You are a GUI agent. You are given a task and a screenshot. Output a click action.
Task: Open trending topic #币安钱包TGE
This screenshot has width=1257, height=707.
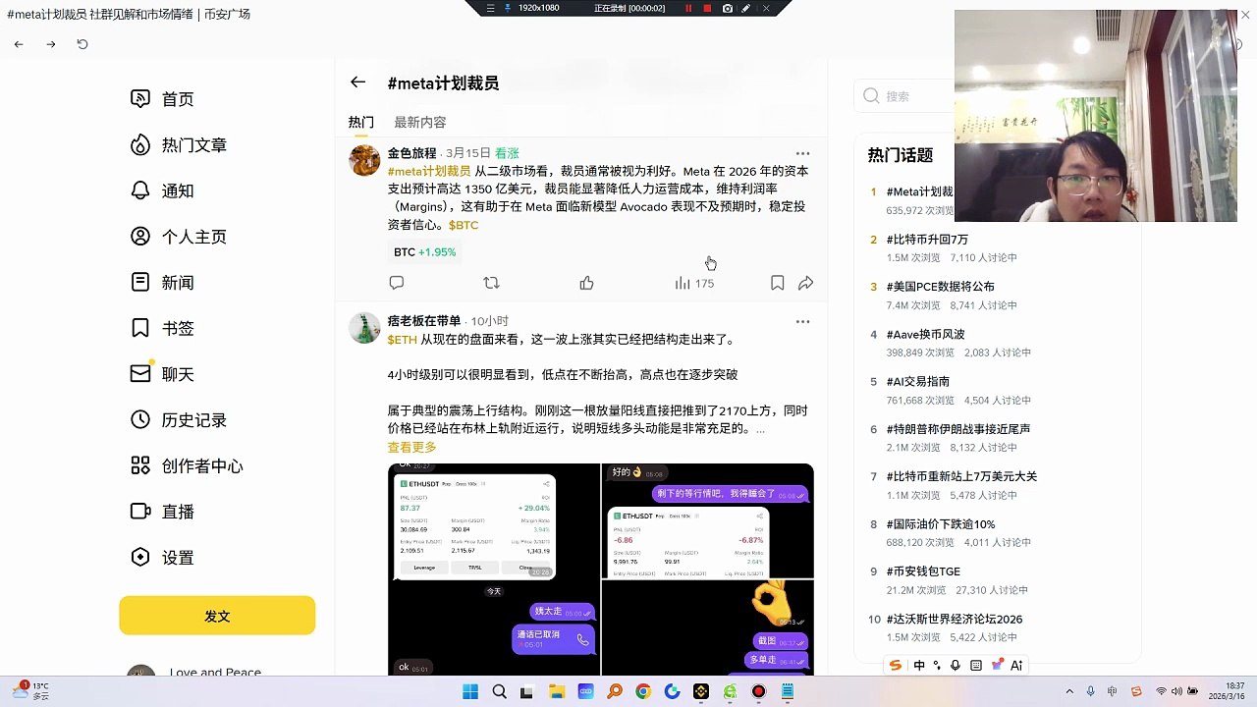tap(923, 571)
